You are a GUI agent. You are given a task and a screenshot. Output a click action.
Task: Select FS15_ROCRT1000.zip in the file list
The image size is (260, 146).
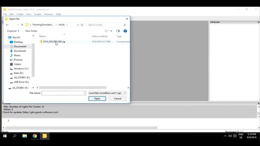[54, 41]
